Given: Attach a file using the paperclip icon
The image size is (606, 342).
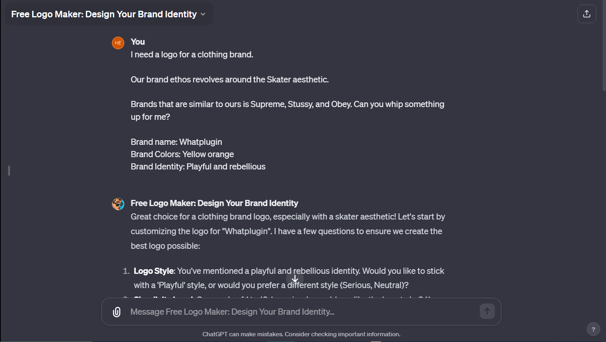Looking at the screenshot, I should [x=116, y=312].
